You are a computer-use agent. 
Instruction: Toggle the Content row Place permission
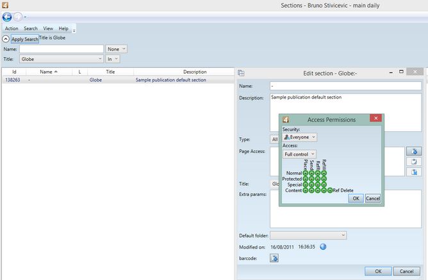tap(306, 190)
